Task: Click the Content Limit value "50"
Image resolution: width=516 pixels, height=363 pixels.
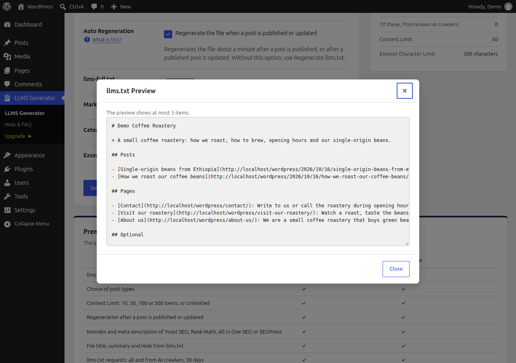Action: (x=495, y=40)
